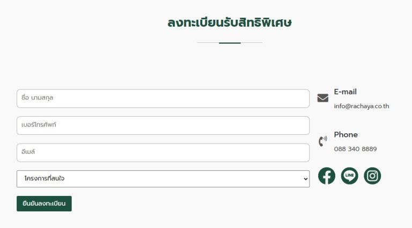This screenshot has width=412, height=228.
Task: Click the green center segment of title divider
Action: 230,43
